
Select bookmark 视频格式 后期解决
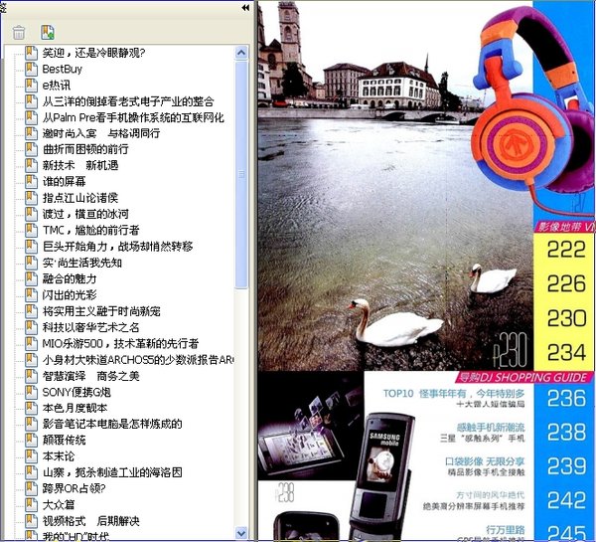(90, 521)
